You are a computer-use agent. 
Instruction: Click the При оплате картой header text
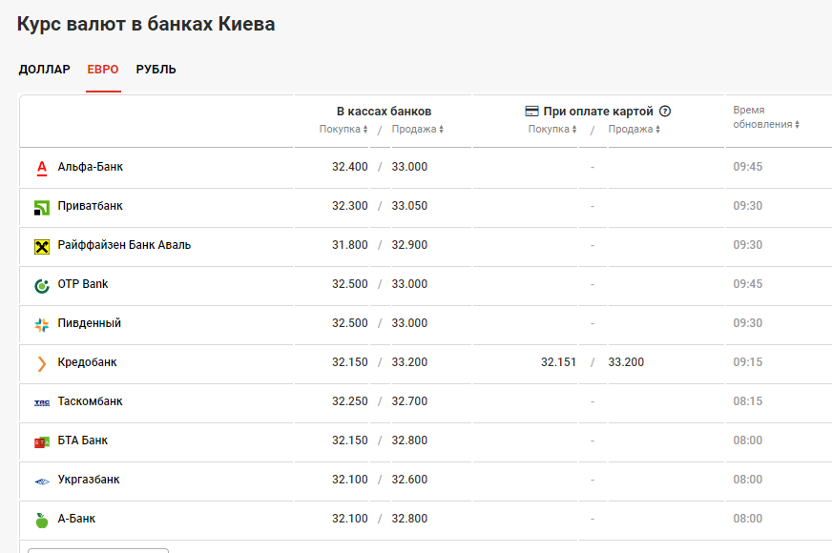tap(598, 112)
